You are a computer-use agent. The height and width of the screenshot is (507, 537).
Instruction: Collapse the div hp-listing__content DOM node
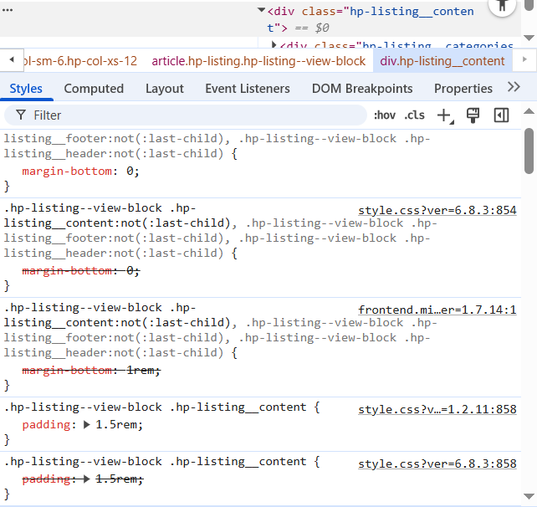coord(261,12)
